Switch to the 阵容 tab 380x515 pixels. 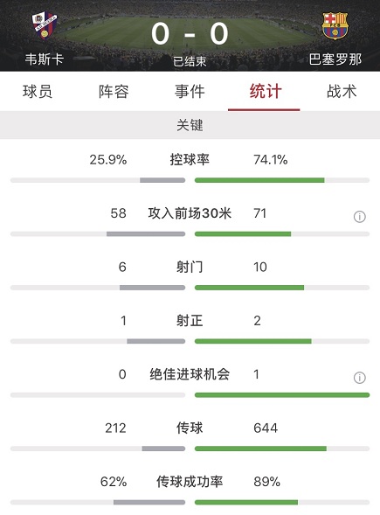click(114, 91)
